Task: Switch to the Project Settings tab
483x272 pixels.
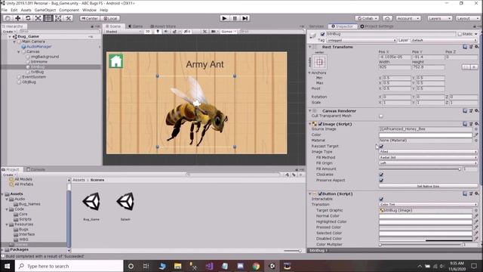Action: point(377,26)
